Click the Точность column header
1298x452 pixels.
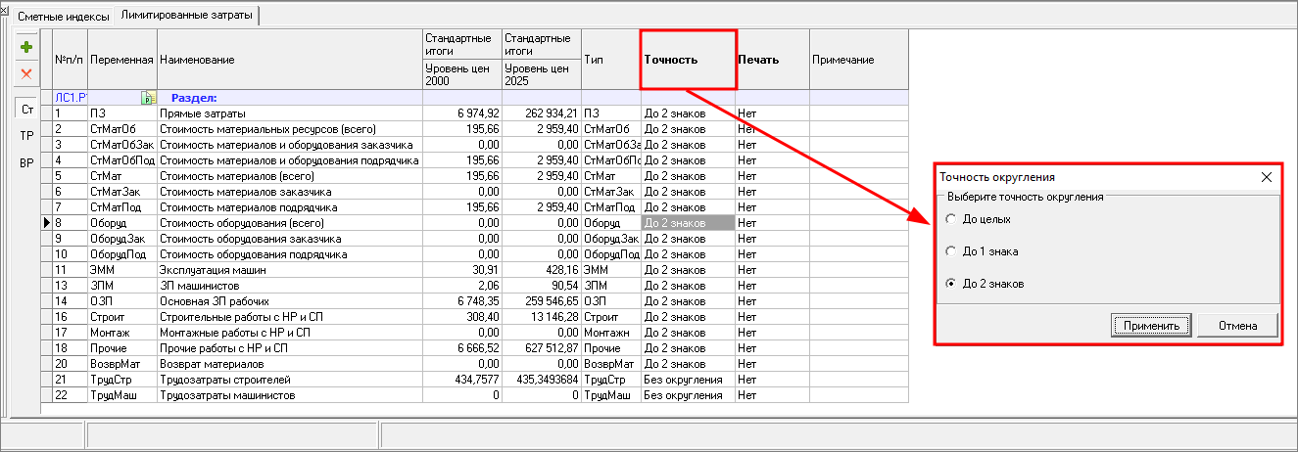(687, 60)
